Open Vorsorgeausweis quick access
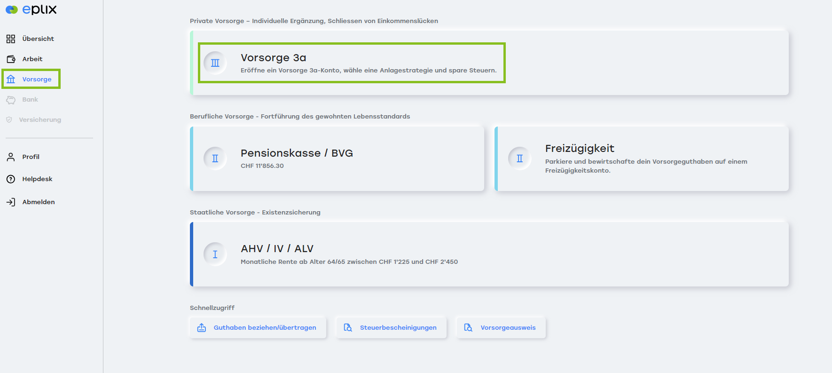 coord(501,327)
